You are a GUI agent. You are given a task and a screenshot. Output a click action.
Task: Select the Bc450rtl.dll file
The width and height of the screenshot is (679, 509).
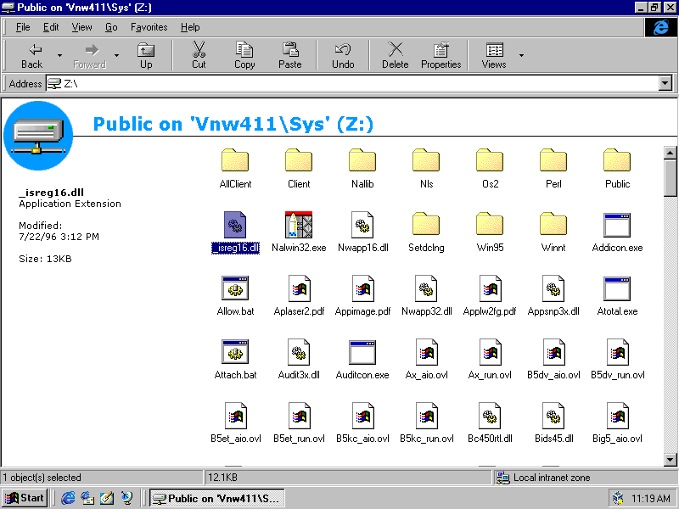click(490, 423)
